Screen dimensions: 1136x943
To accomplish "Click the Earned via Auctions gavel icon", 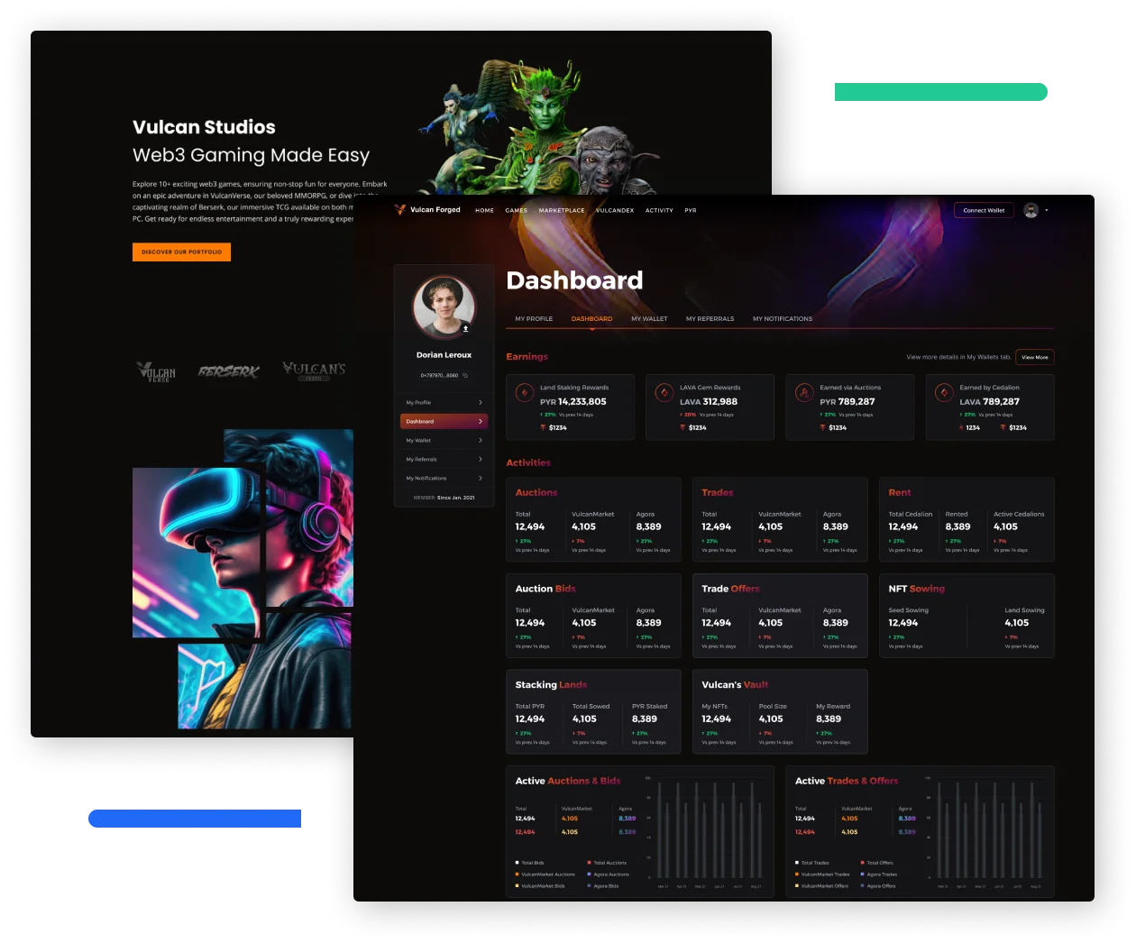I will pos(803,393).
